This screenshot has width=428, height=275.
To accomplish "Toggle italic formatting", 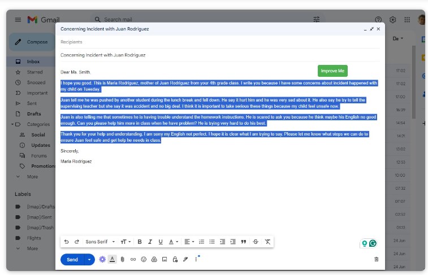I will tap(150, 242).
